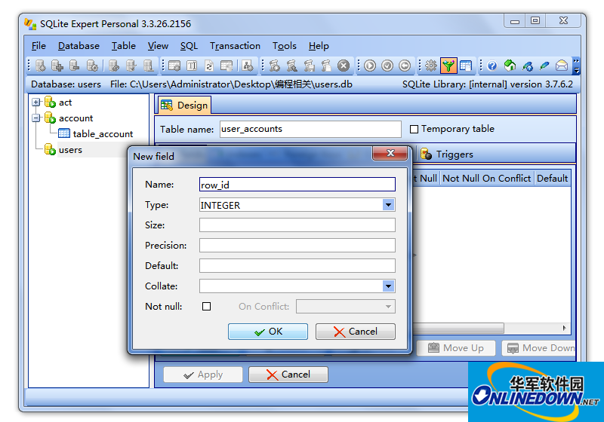The width and height of the screenshot is (604, 422).
Task: Open the SQL menu
Action: point(189,46)
